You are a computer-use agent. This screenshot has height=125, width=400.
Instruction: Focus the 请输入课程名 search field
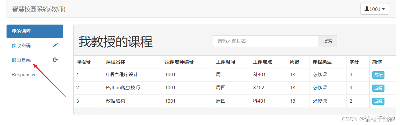(266, 41)
